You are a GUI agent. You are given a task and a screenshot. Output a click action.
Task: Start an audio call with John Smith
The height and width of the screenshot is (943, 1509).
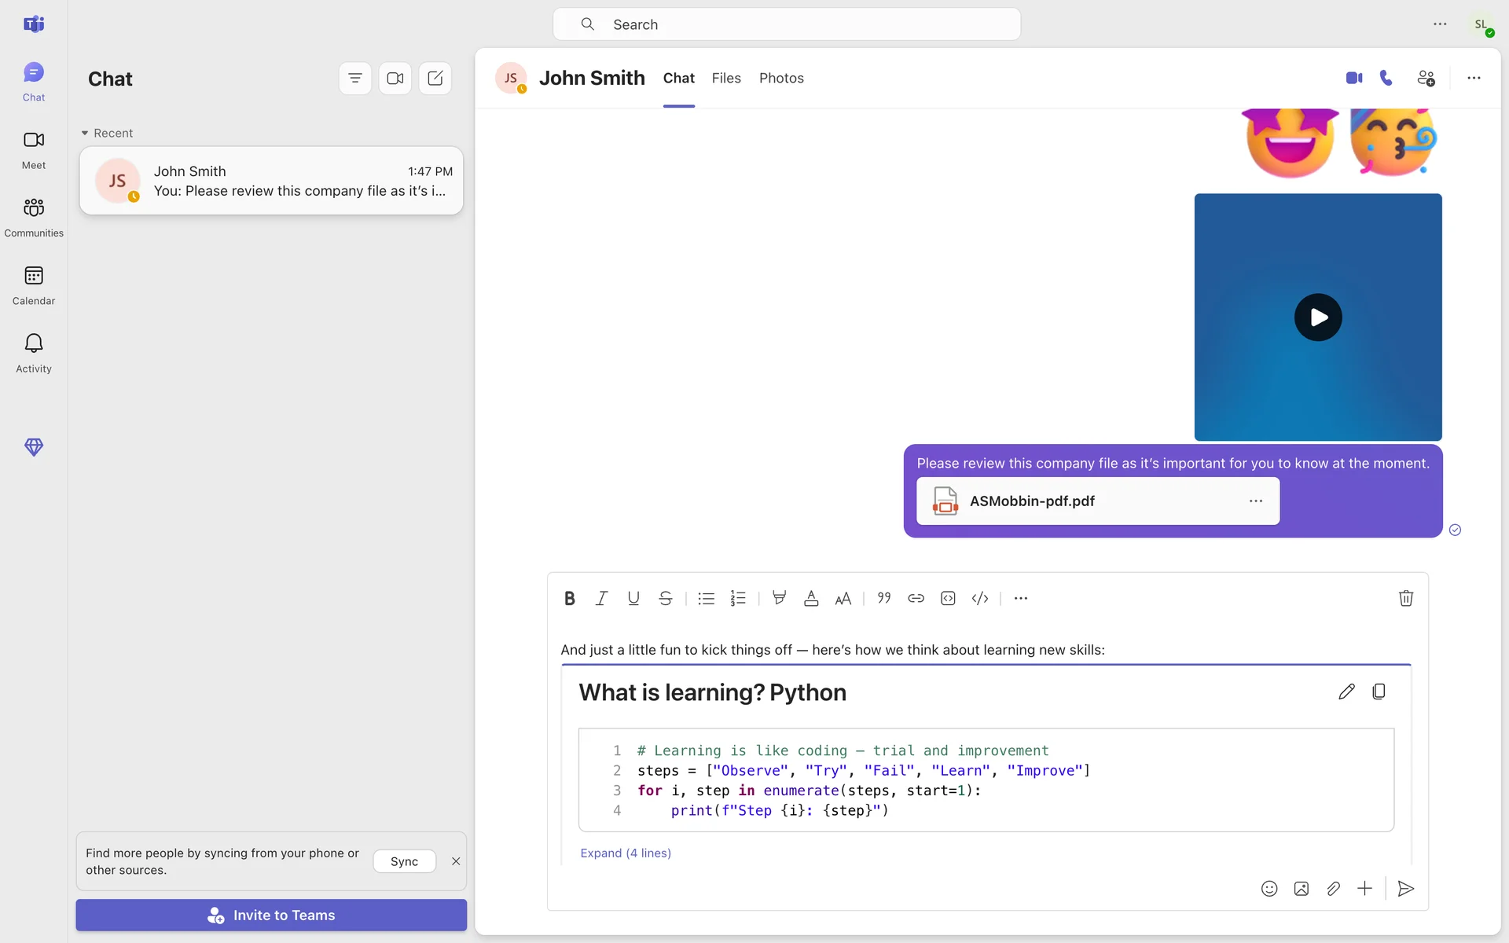click(x=1386, y=78)
